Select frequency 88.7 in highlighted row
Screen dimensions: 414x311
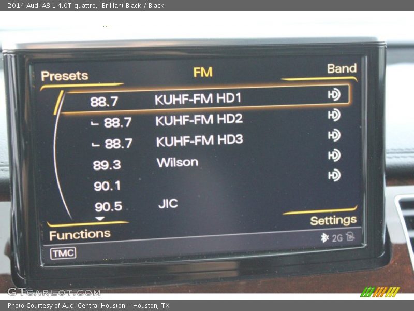104,102
